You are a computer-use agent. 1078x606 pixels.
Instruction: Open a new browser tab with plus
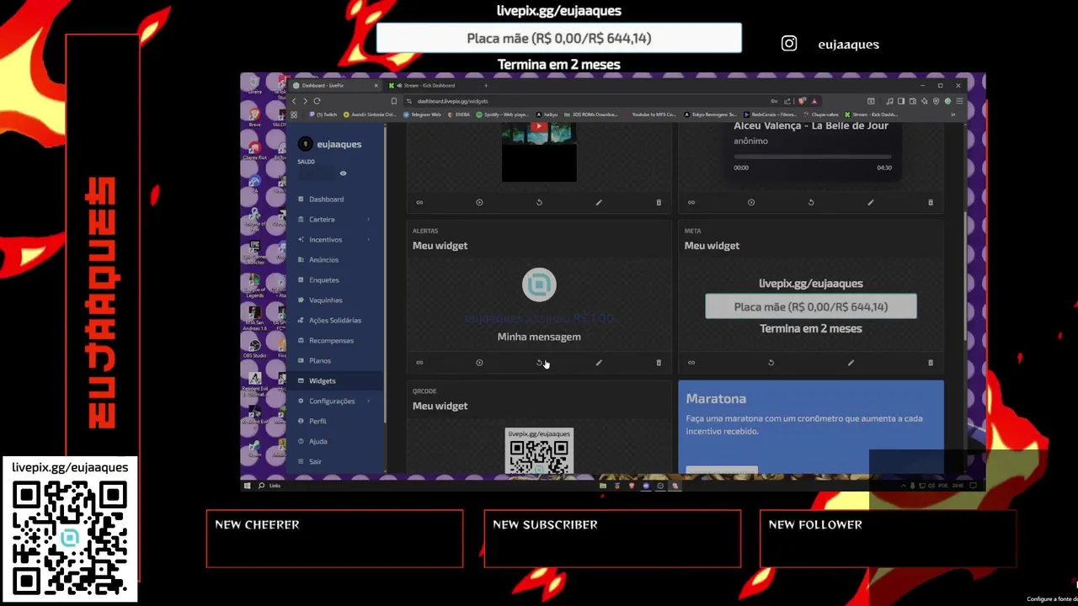point(486,85)
